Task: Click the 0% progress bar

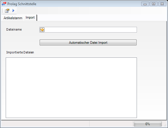Action: [148, 124]
